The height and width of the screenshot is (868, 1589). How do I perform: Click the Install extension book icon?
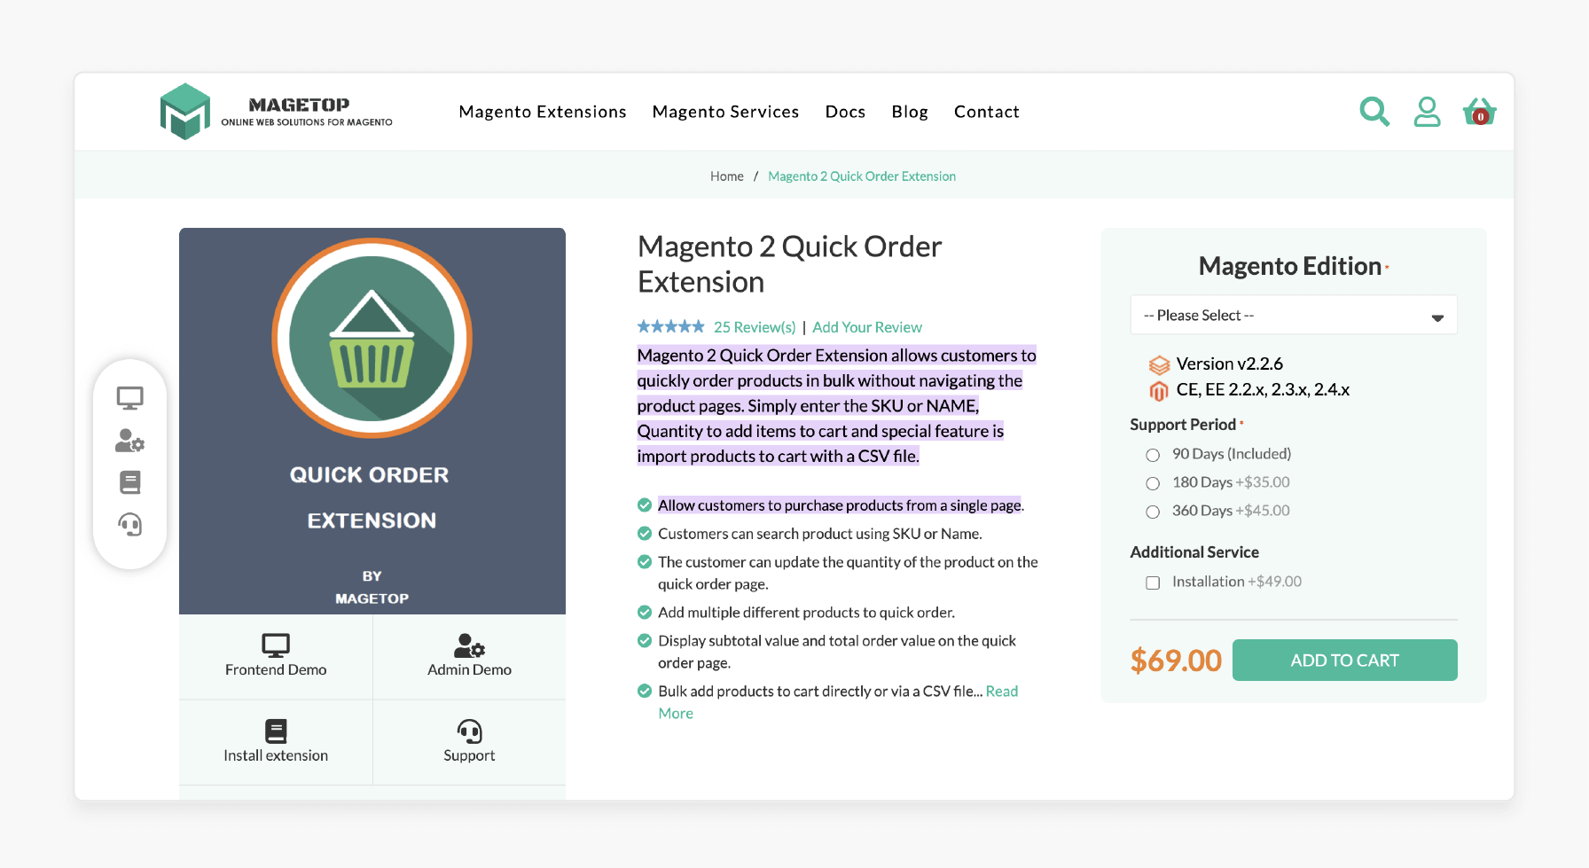point(276,731)
